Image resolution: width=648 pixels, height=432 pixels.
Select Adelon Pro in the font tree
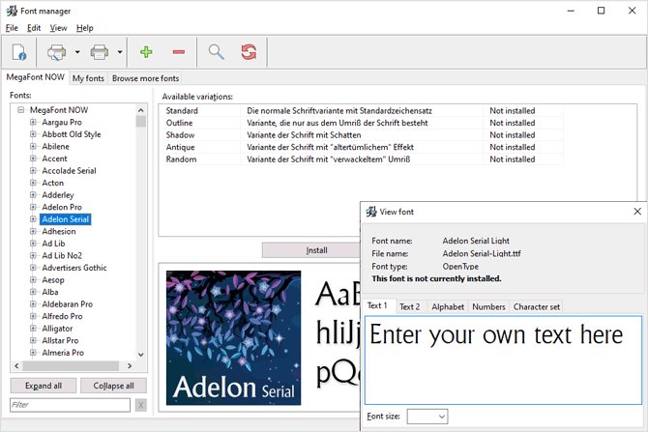pos(62,207)
